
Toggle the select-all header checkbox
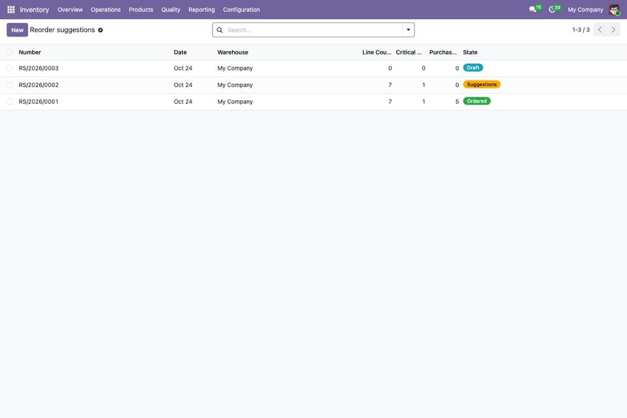10,52
